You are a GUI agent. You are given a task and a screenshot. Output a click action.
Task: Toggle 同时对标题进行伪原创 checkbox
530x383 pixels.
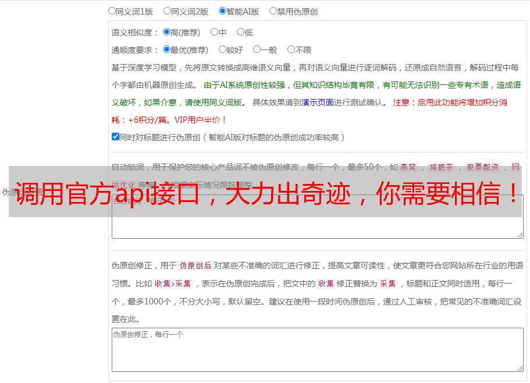click(115, 137)
